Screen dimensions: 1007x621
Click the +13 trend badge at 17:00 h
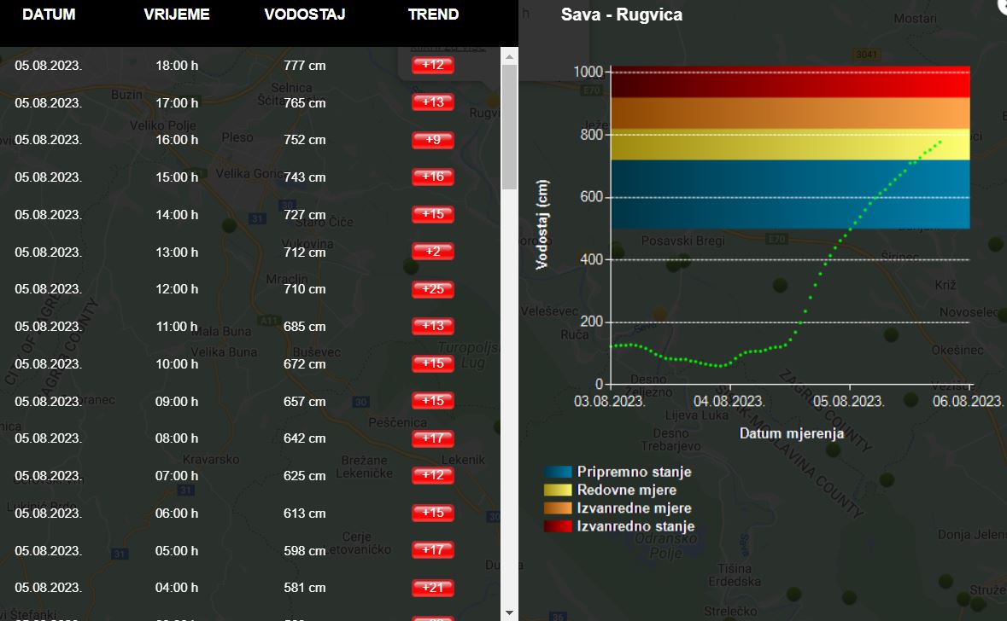tap(433, 102)
